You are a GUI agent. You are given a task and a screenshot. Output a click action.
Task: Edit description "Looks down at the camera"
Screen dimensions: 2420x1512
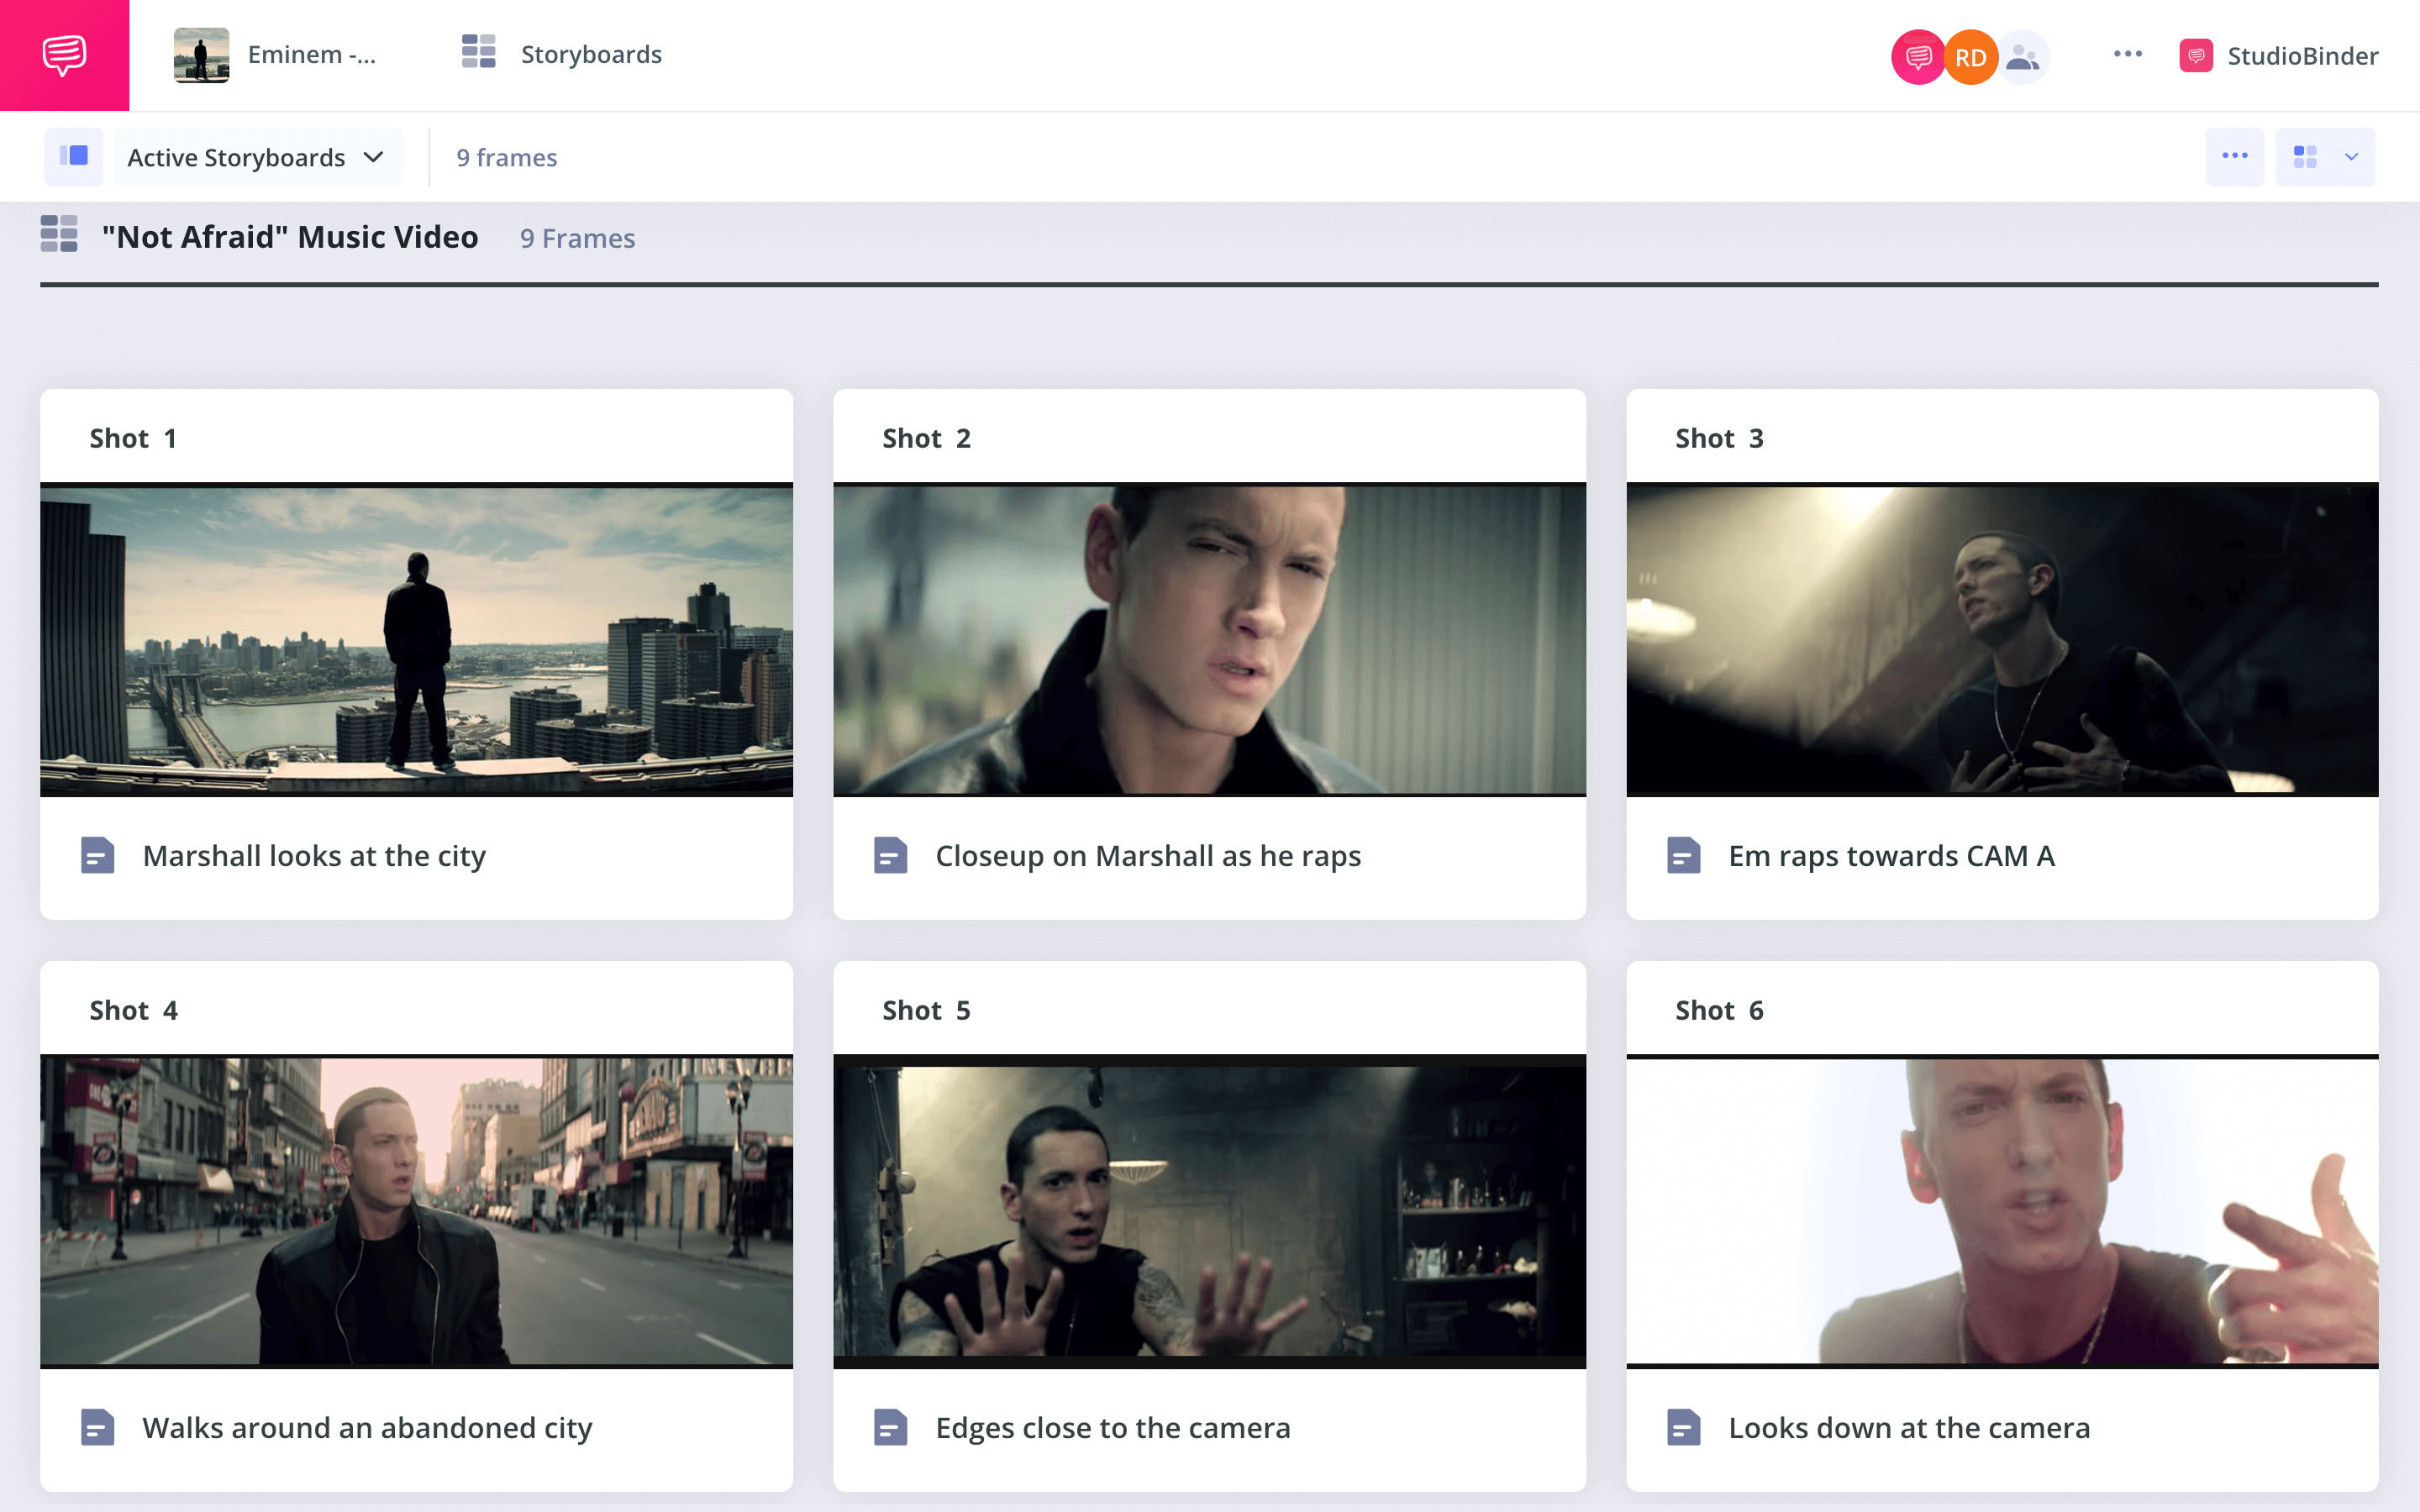[1909, 1428]
